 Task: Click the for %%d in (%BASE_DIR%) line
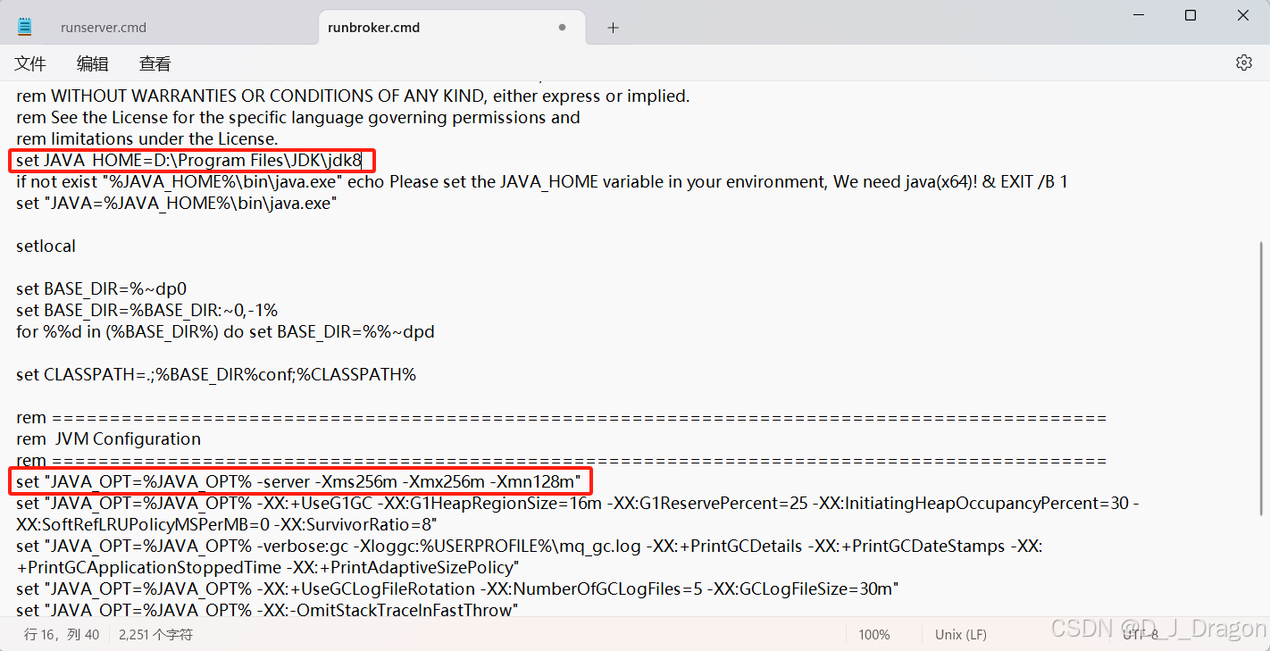pyautogui.click(x=225, y=332)
